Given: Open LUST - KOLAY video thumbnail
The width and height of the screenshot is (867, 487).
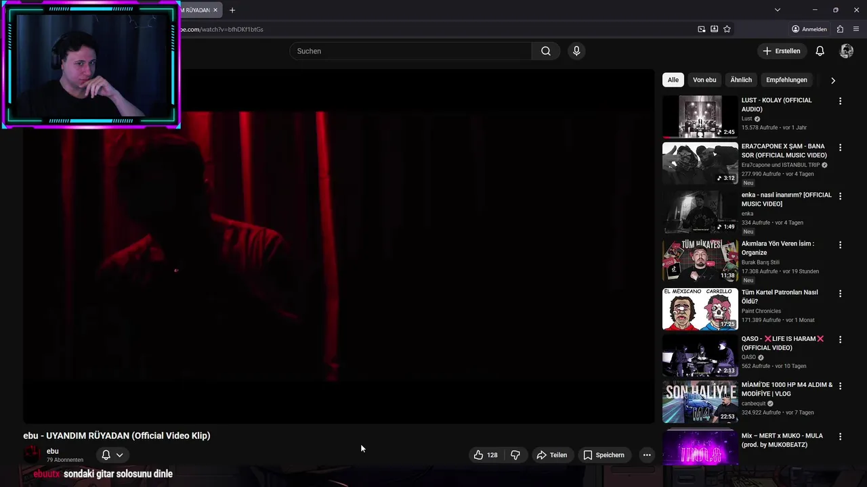Looking at the screenshot, I should 700,116.
